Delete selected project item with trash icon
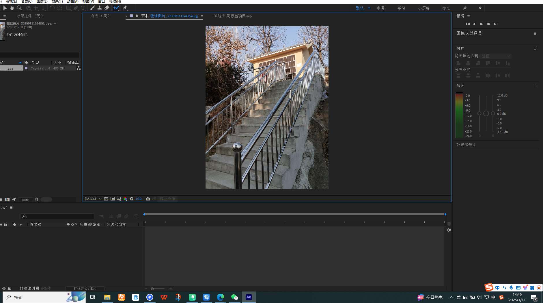 (36, 199)
